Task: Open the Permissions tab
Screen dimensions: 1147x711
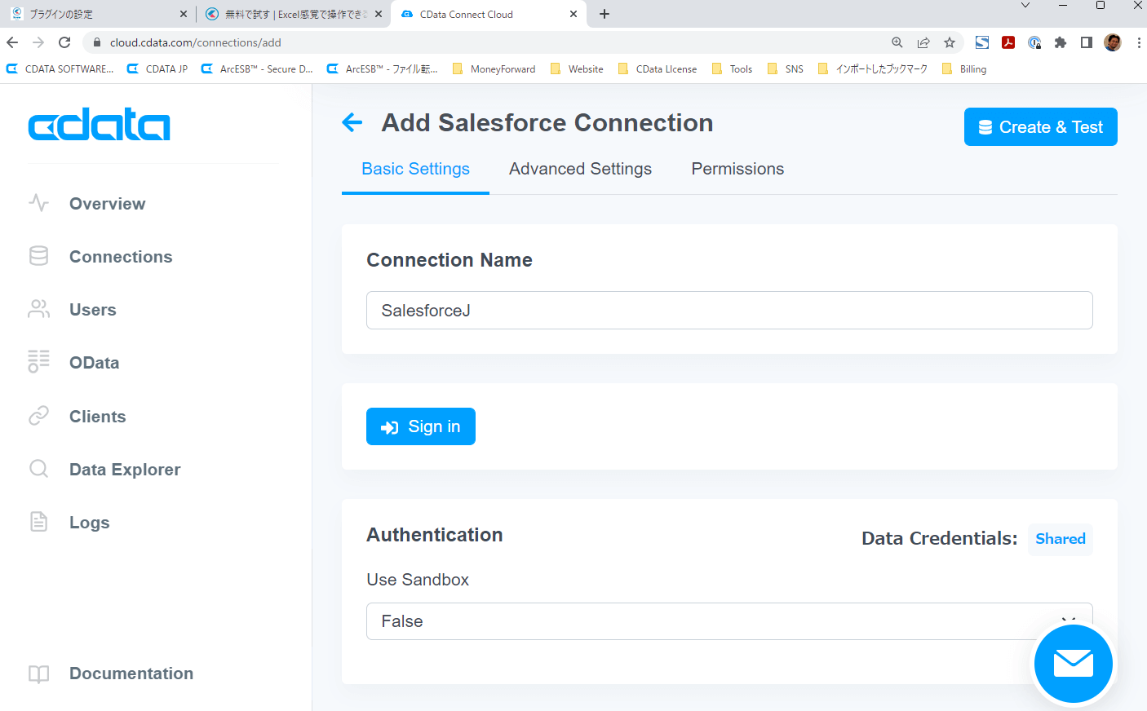Action: 737,169
